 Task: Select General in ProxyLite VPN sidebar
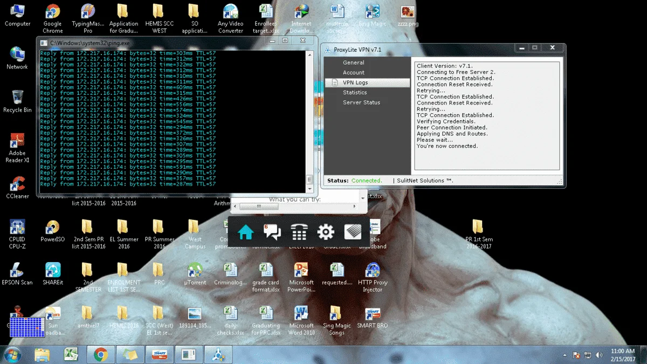pos(354,63)
